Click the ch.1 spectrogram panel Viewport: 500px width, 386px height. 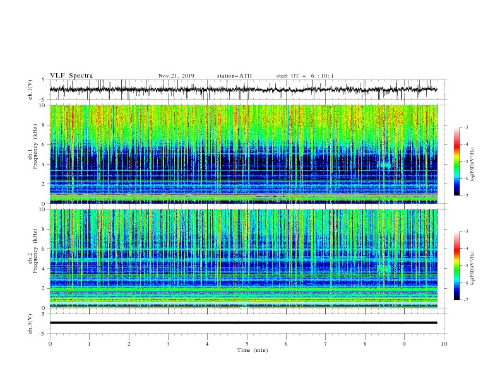click(x=243, y=154)
